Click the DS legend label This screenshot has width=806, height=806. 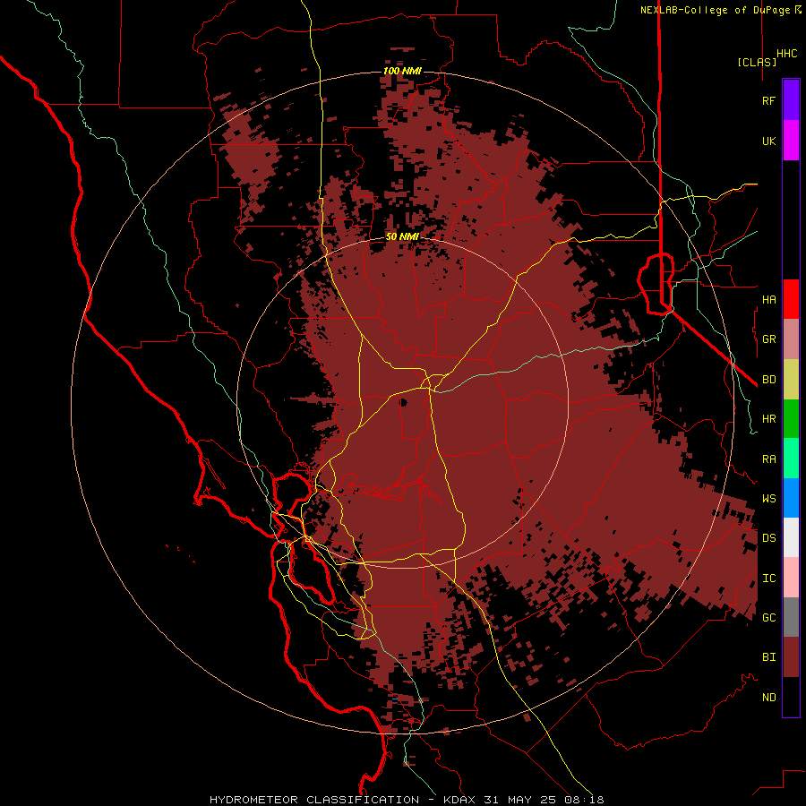click(769, 537)
